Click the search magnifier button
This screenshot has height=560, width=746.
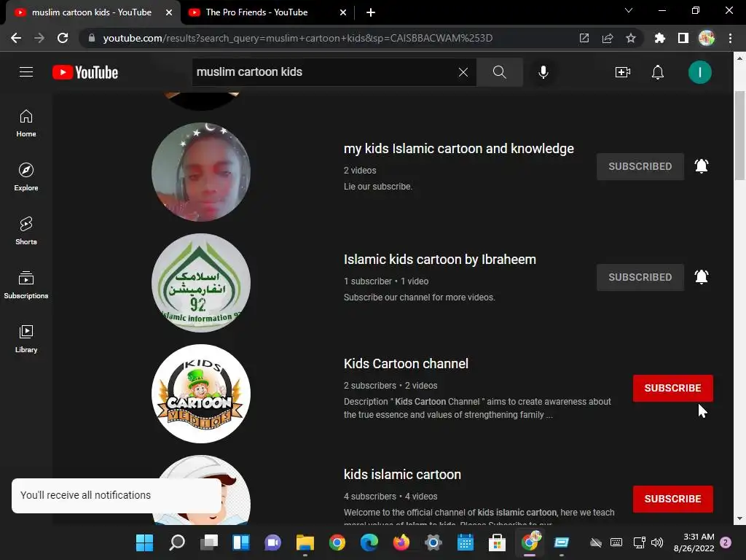pyautogui.click(x=499, y=72)
